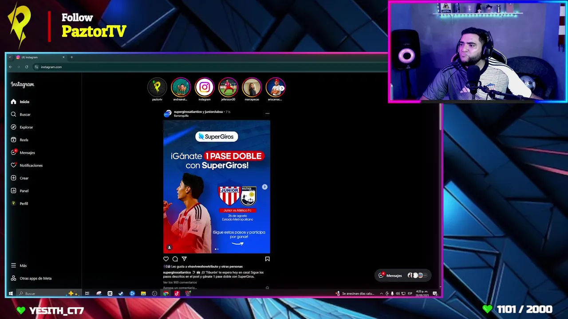This screenshot has height=319, width=568.
Task: Click Ver los 900 comentarios
Action: [x=180, y=282]
